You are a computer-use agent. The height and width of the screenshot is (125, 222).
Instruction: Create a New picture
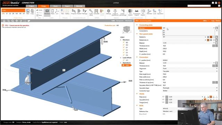(x=62, y=11)
